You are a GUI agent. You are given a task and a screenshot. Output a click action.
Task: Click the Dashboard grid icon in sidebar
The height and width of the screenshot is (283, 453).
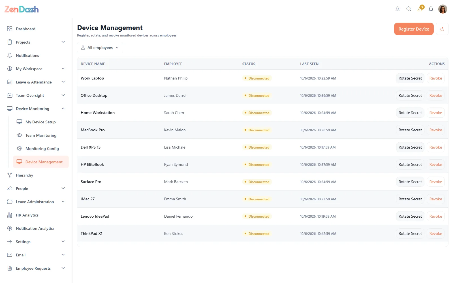click(10, 29)
